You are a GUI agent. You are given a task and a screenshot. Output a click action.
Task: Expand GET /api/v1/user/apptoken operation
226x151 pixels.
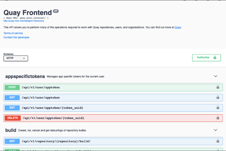click(x=113, y=98)
